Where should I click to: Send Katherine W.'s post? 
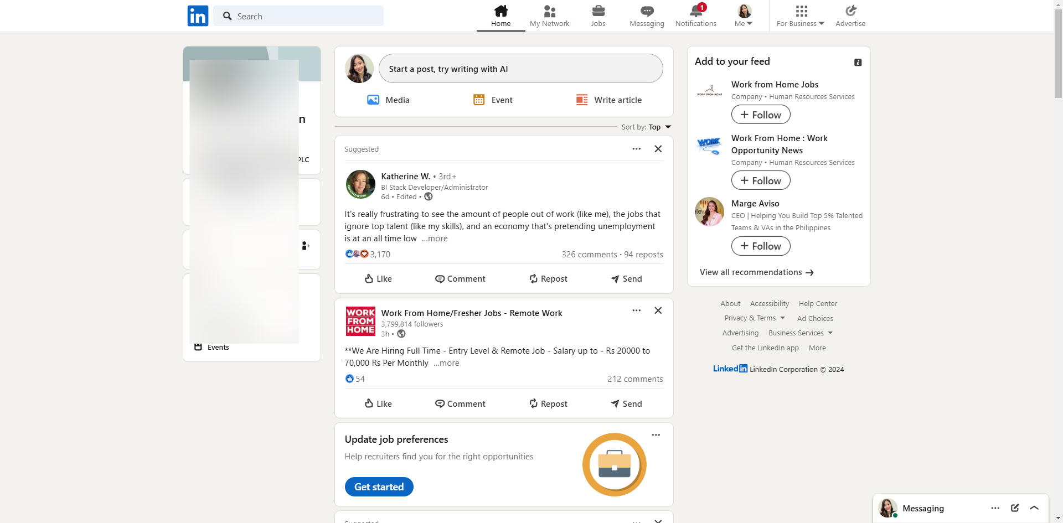(626, 279)
